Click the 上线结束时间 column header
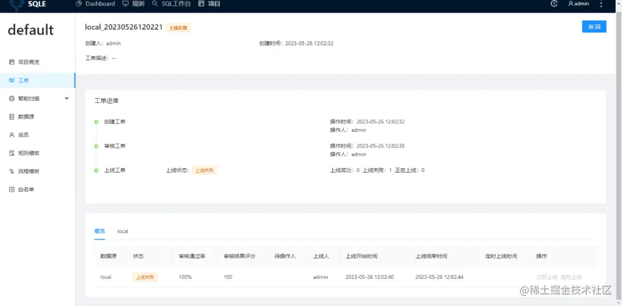This screenshot has height=306, width=622. (431, 256)
